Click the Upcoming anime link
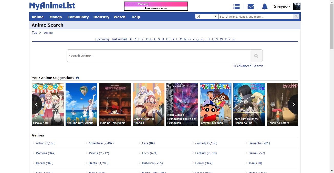This screenshot has width=334, height=173. pyautogui.click(x=102, y=39)
